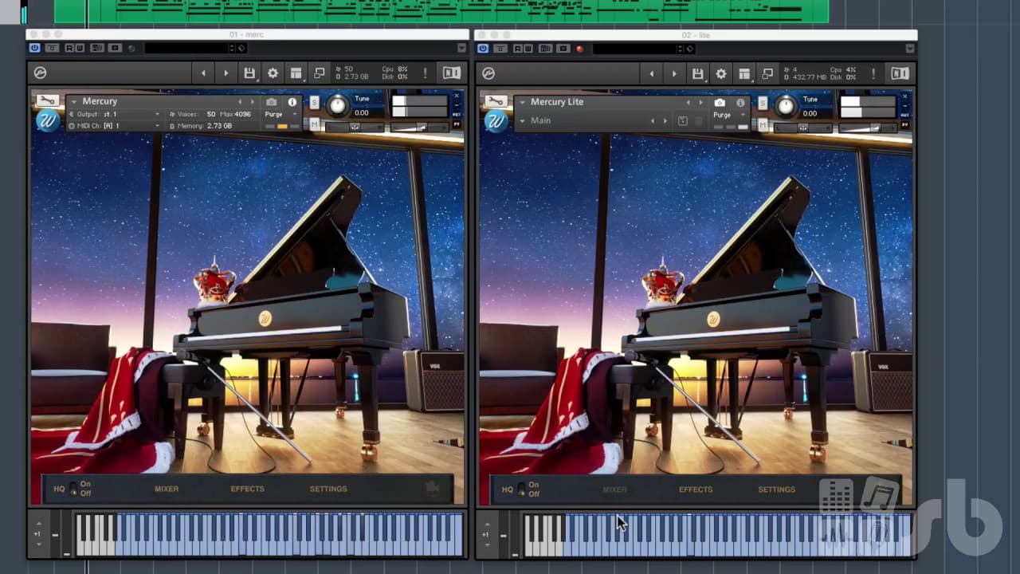Open the EFFECTS tab in Mercury
This screenshot has width=1020, height=574.
click(x=247, y=489)
